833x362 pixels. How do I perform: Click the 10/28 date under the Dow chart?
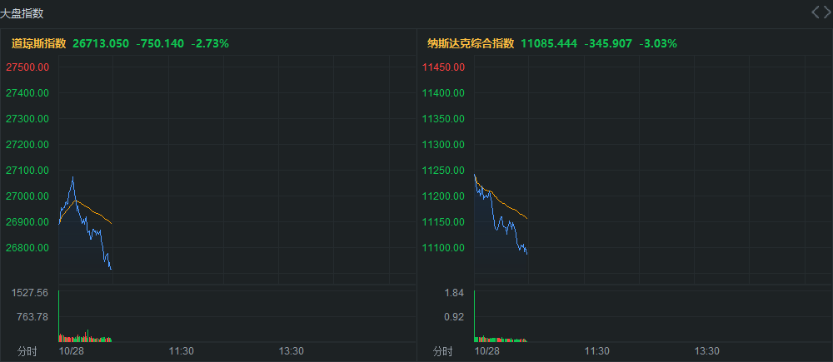tap(71, 351)
